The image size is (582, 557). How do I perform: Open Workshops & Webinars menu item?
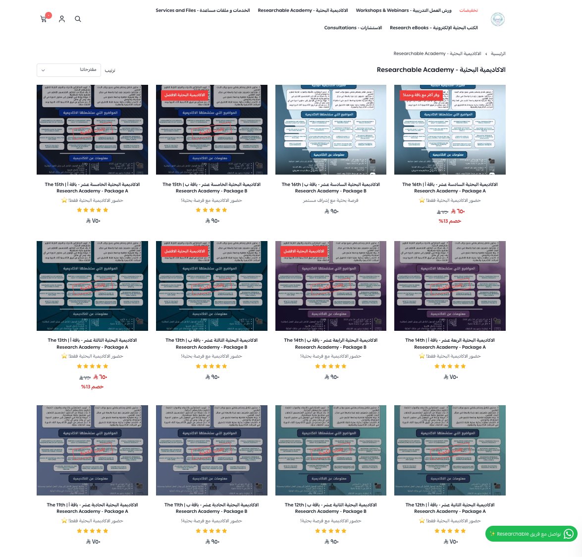[404, 10]
